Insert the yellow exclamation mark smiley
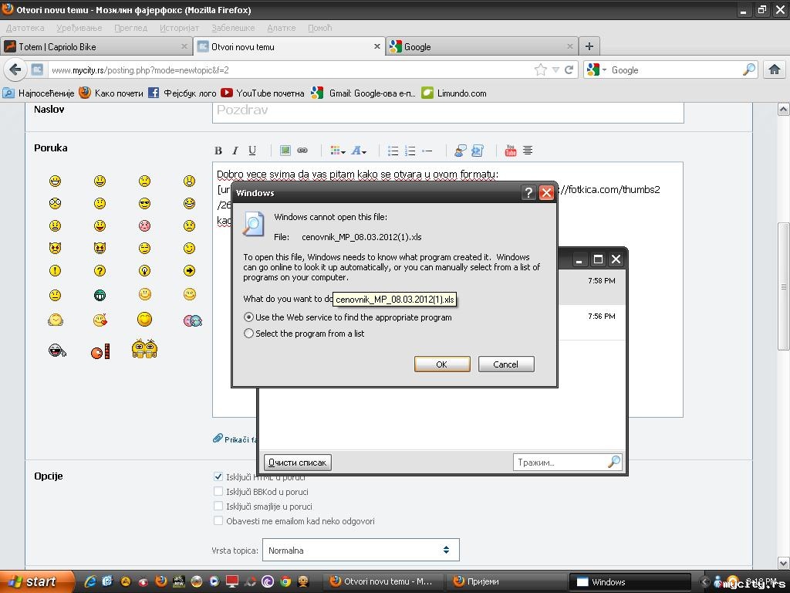 coord(55,271)
